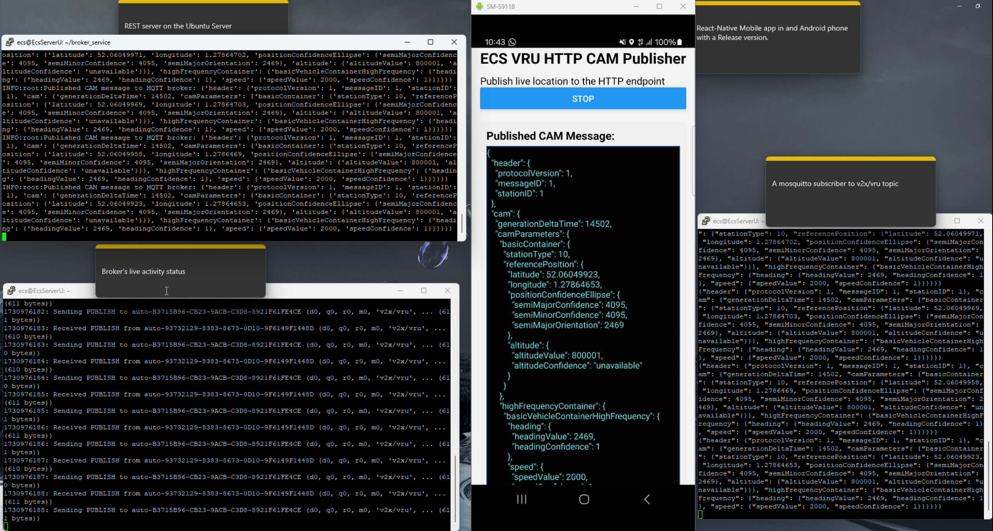
Task: Click the SM-S911B window title text
Action: pos(500,7)
